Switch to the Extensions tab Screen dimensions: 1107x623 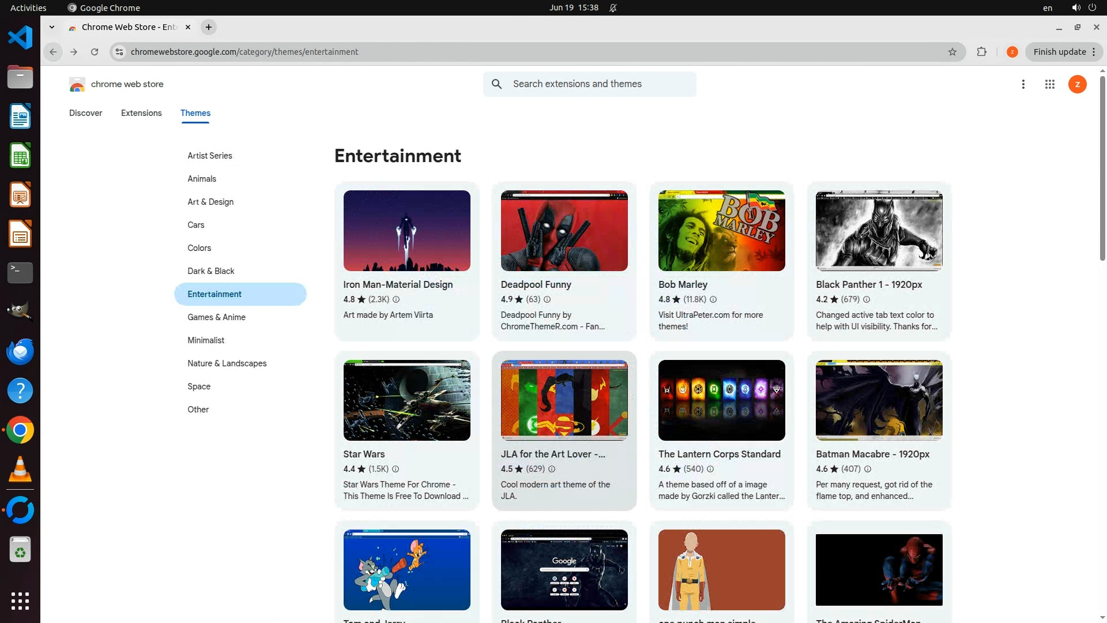tap(141, 113)
